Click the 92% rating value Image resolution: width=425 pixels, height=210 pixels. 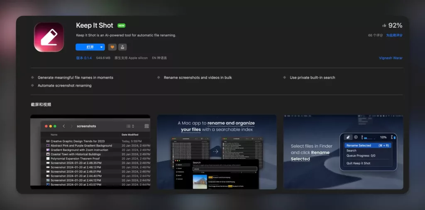click(395, 25)
